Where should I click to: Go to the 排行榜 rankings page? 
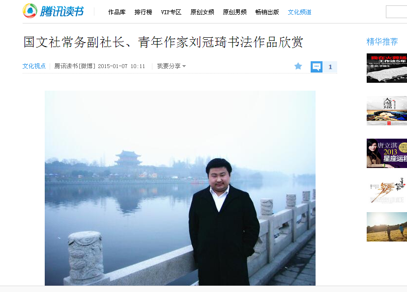click(143, 12)
